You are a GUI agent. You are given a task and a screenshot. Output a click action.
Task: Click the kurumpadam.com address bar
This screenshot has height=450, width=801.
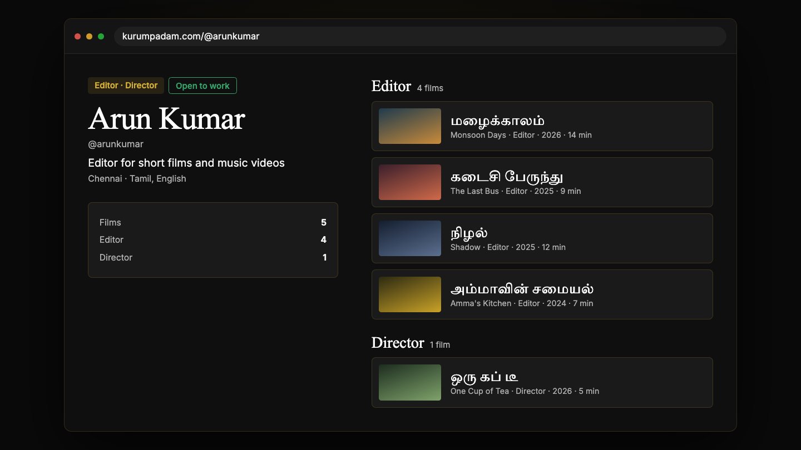[x=420, y=36]
